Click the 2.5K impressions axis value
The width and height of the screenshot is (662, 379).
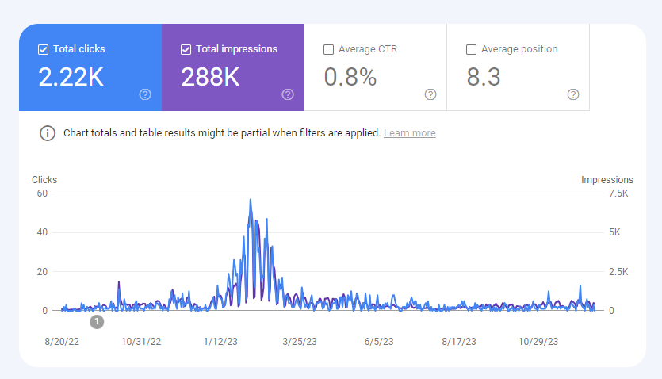pyautogui.click(x=618, y=272)
